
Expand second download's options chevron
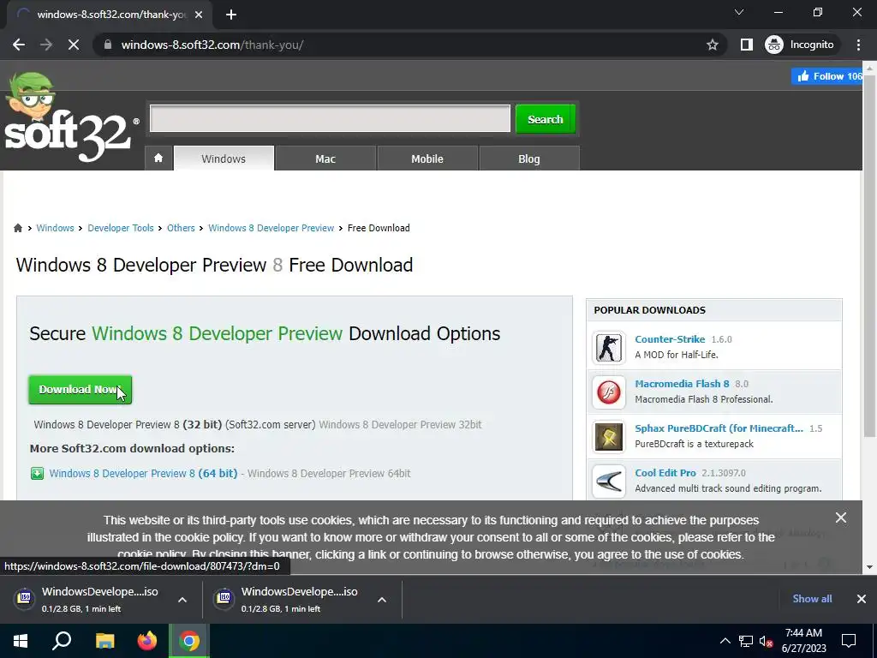(382, 599)
